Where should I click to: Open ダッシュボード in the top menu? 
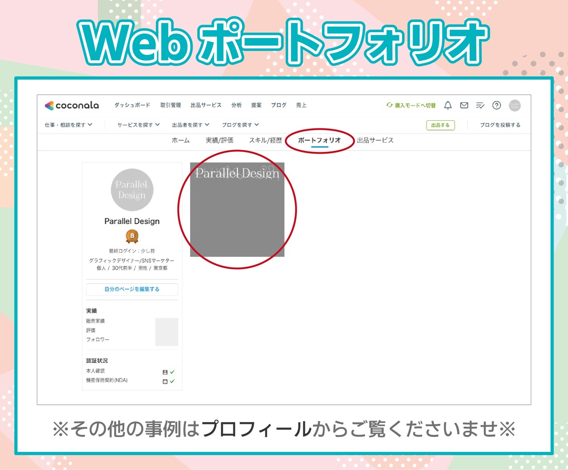tap(132, 105)
